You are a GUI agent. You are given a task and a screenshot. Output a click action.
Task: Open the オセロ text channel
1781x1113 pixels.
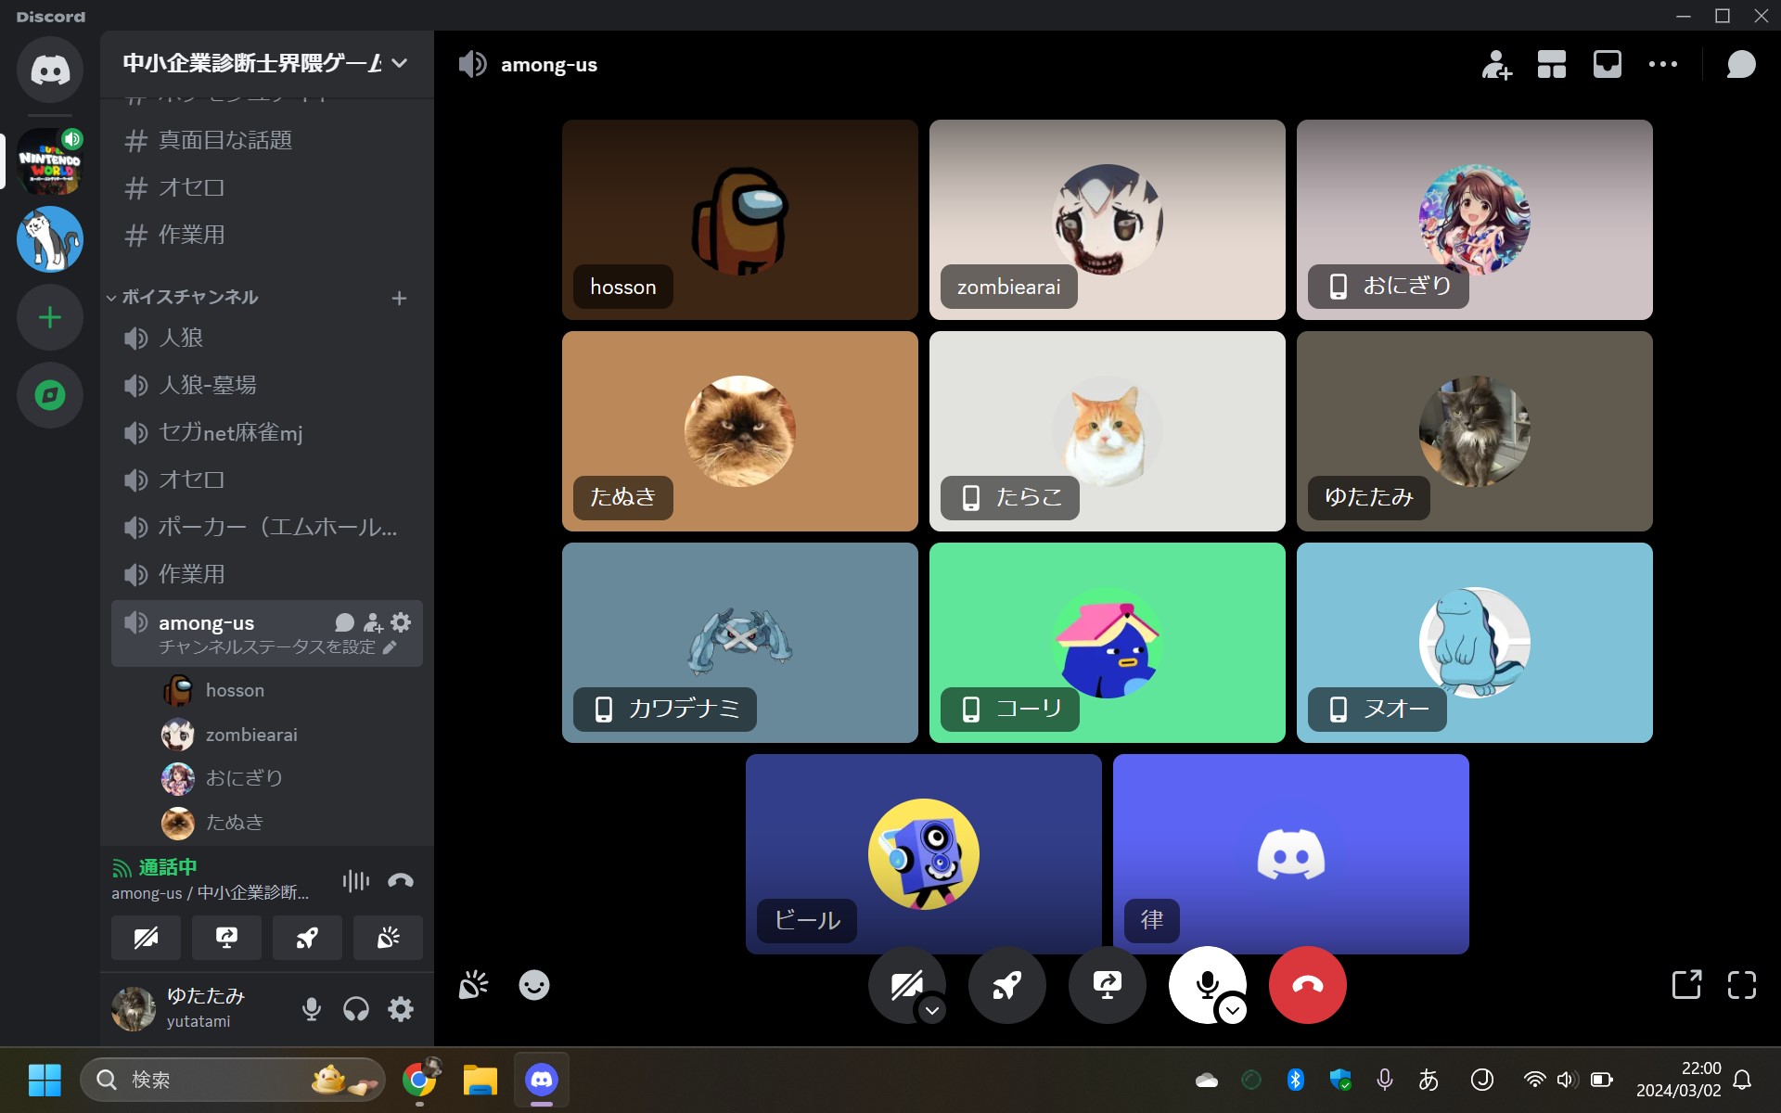point(266,187)
